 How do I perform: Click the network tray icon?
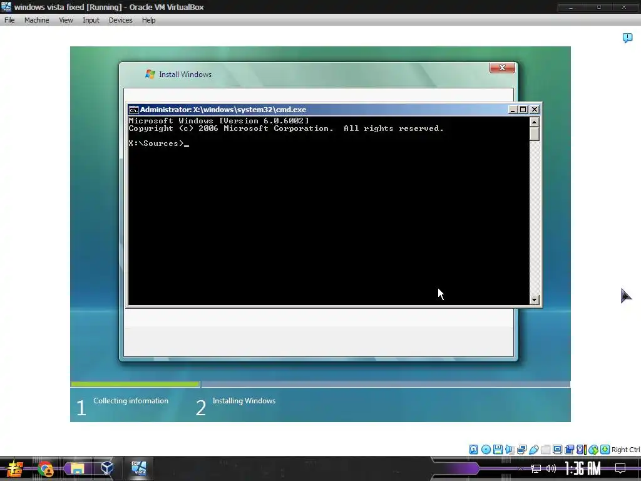coord(536,468)
